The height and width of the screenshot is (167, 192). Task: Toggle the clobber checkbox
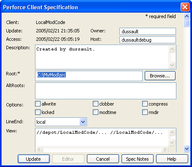pyautogui.click(x=95, y=104)
